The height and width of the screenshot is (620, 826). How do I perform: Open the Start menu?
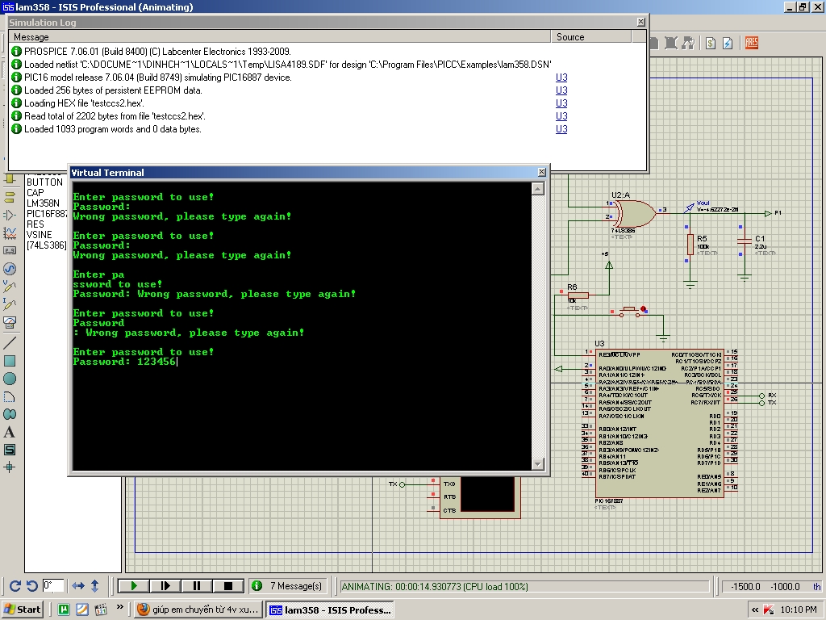pos(23,610)
